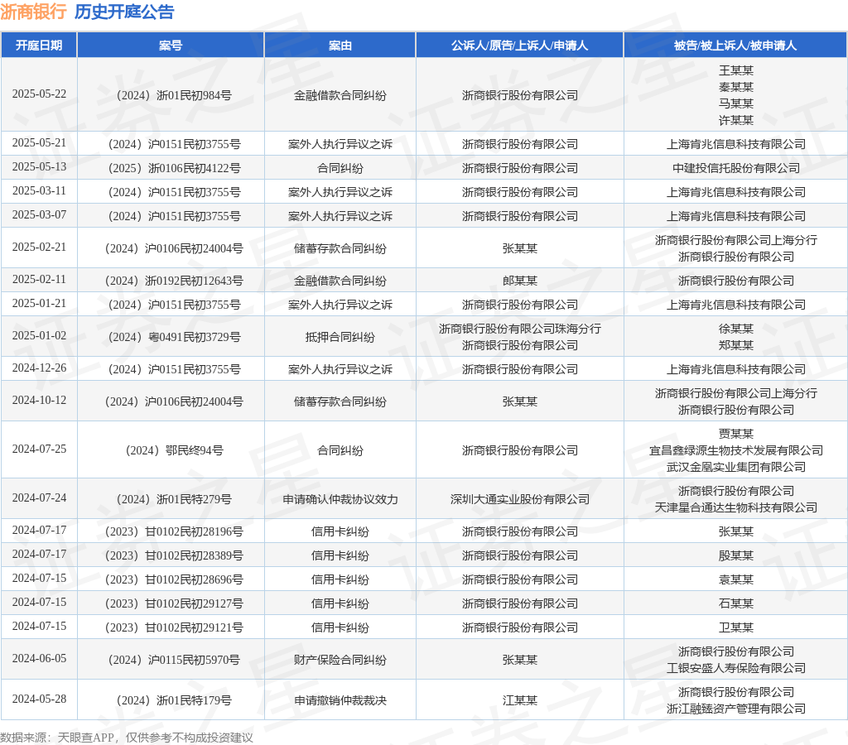Viewport: 848px width, 745px height.
Task: Select case number (2024)粤0491民初3729号
Action: [x=174, y=337]
